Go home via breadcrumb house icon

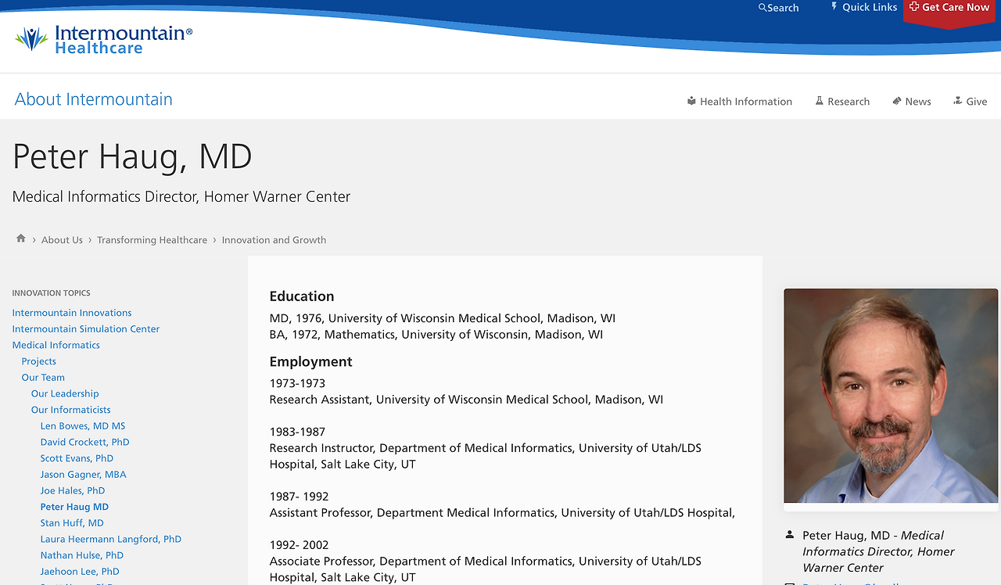tap(21, 239)
